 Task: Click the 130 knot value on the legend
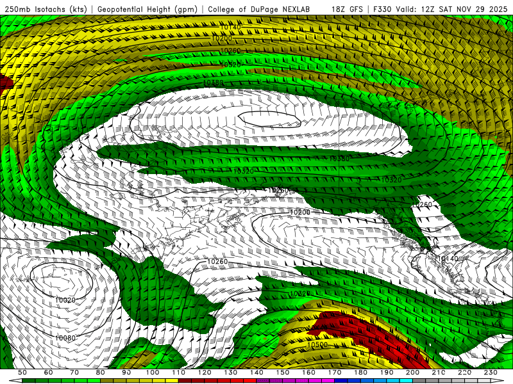[231, 372]
